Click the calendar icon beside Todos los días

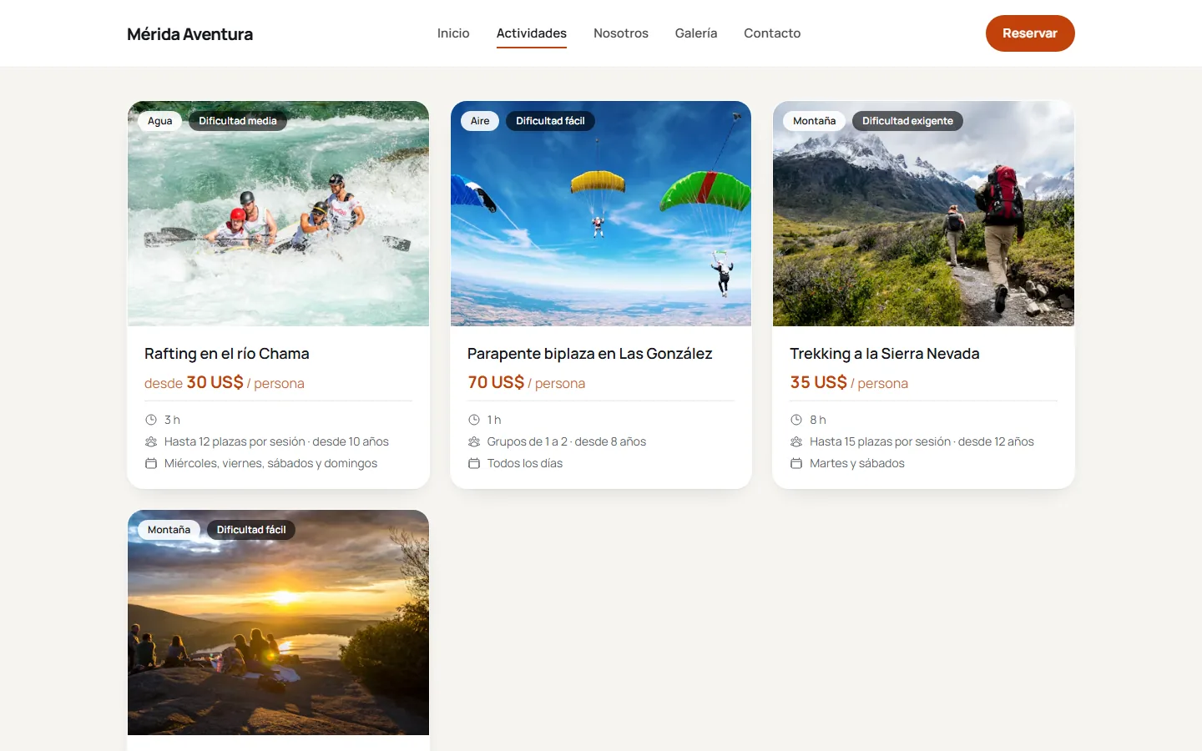[x=474, y=463]
